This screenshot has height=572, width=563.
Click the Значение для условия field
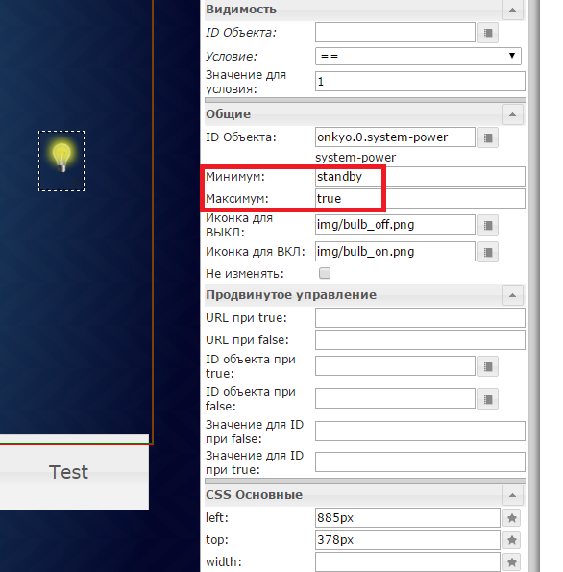(x=420, y=81)
